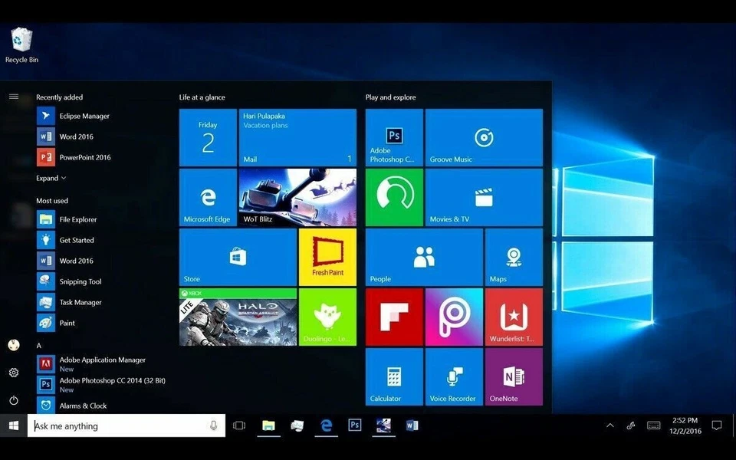Image resolution: width=736 pixels, height=460 pixels.
Task: Toggle Task View from the taskbar
Action: [239, 426]
